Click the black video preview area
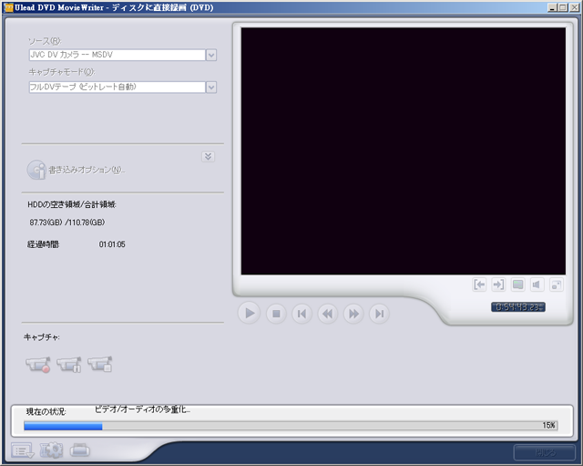 [404, 151]
